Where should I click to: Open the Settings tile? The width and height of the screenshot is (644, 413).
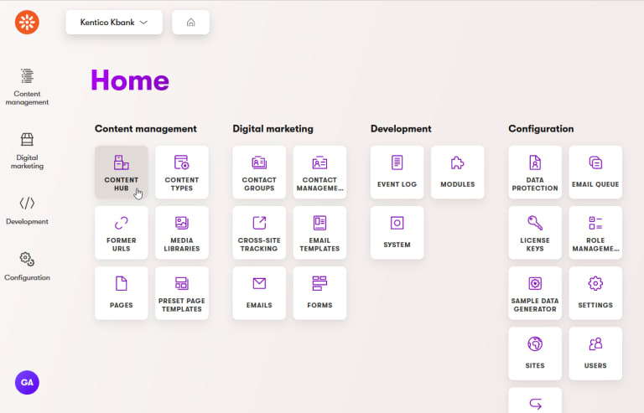595,293
